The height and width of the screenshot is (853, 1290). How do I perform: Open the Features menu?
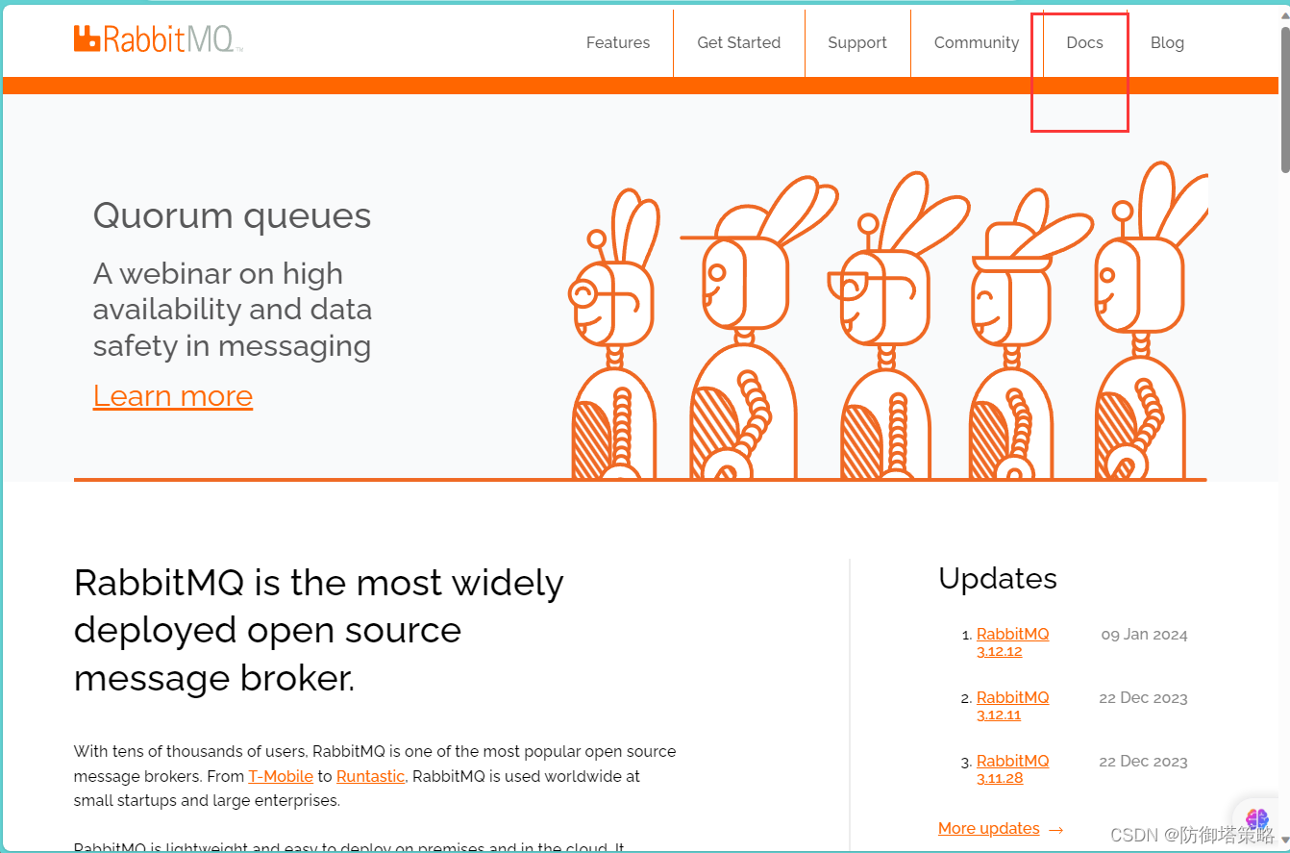(x=618, y=42)
